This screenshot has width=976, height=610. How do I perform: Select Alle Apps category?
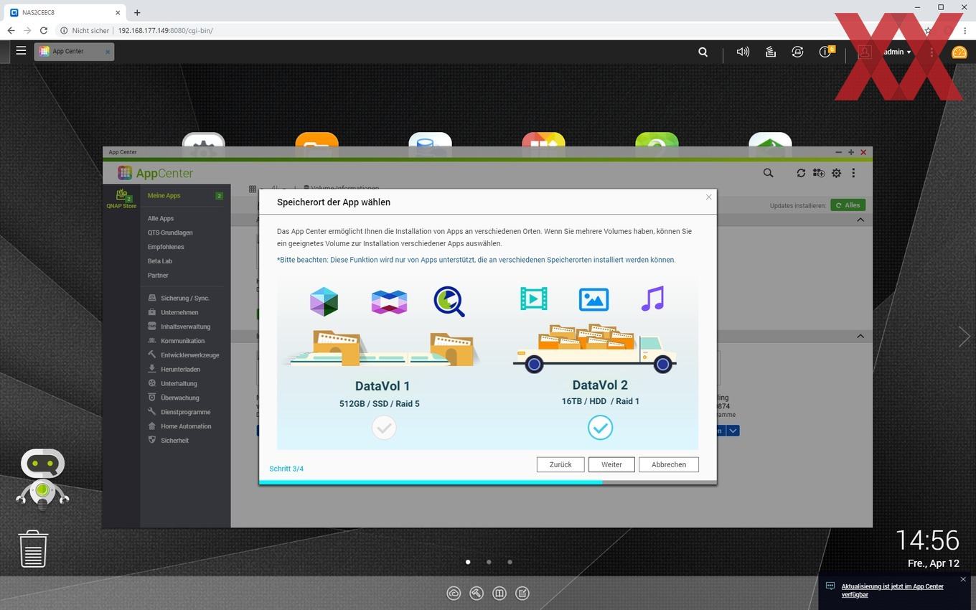coord(161,218)
